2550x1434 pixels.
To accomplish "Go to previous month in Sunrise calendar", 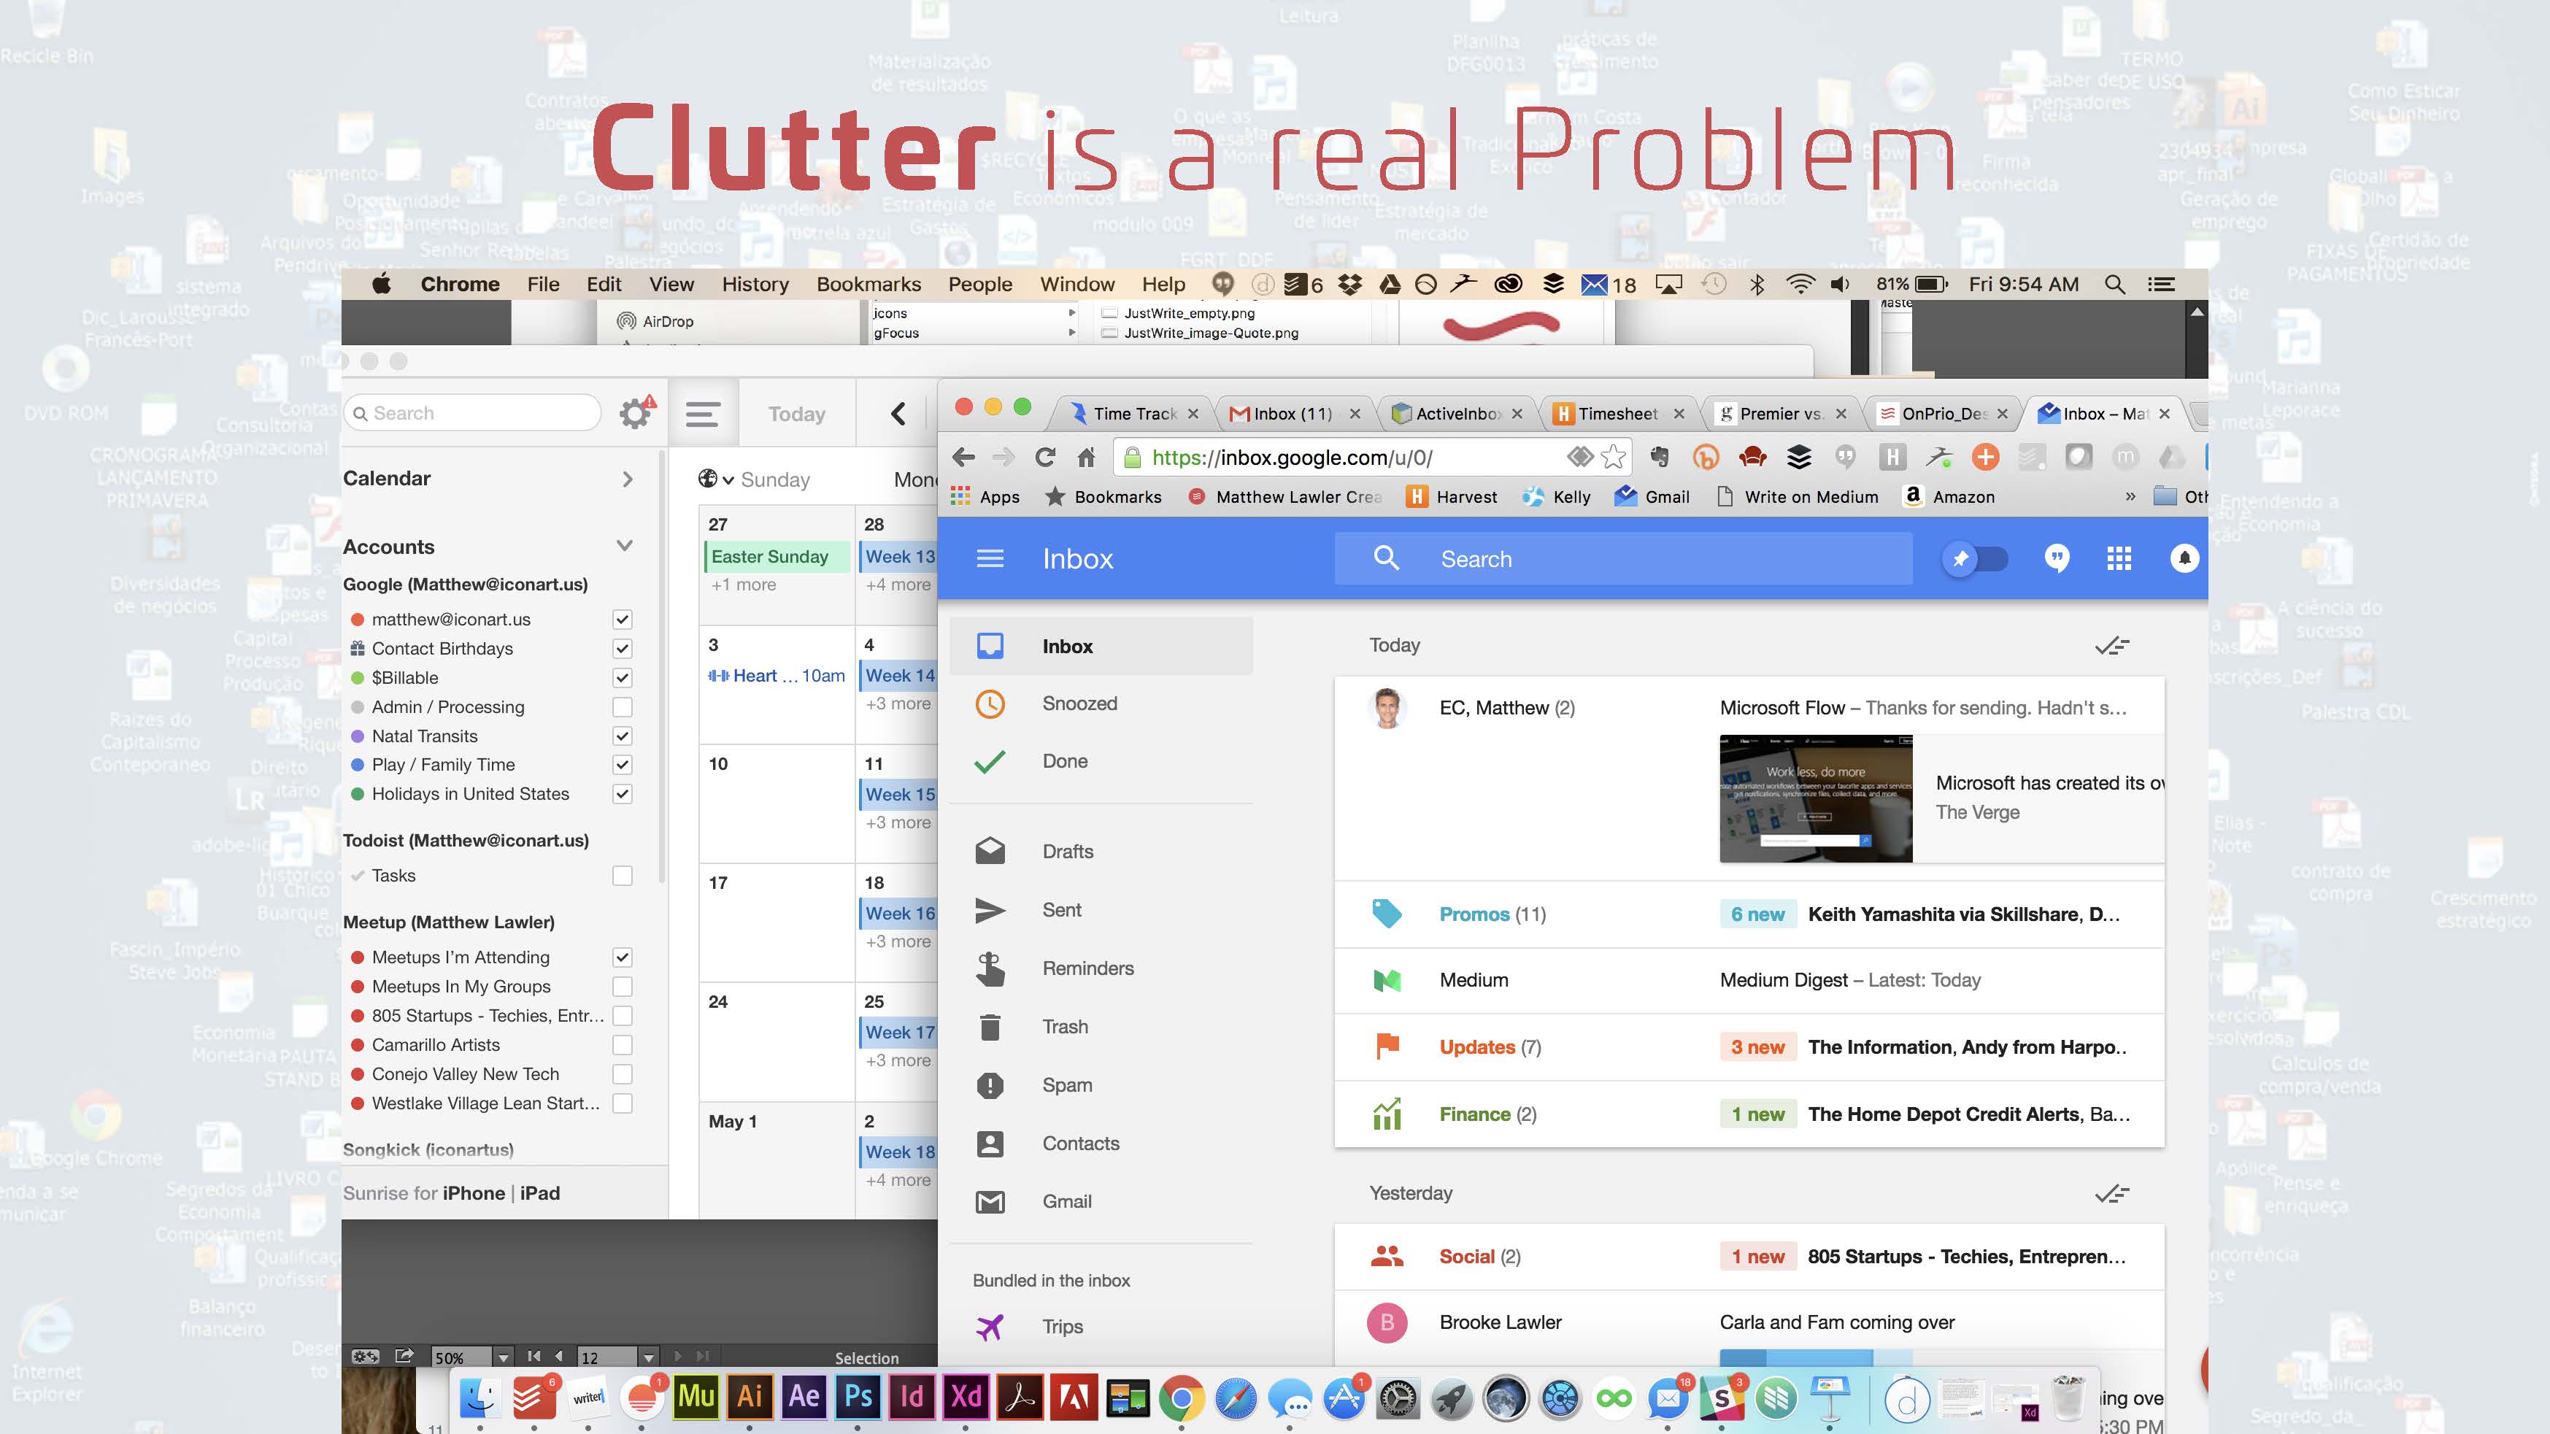I will [898, 414].
